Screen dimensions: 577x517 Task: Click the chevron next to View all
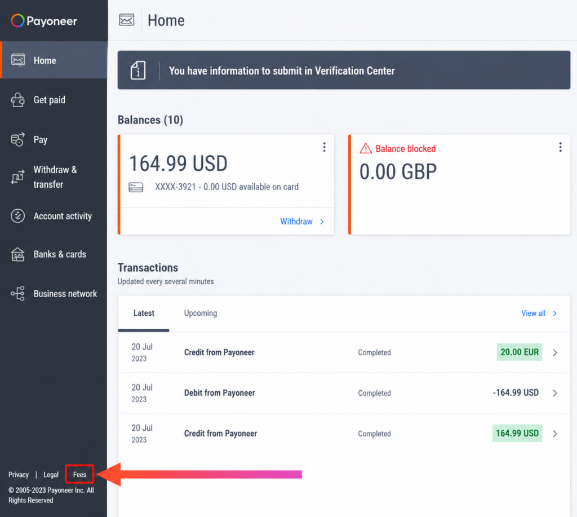click(x=555, y=313)
